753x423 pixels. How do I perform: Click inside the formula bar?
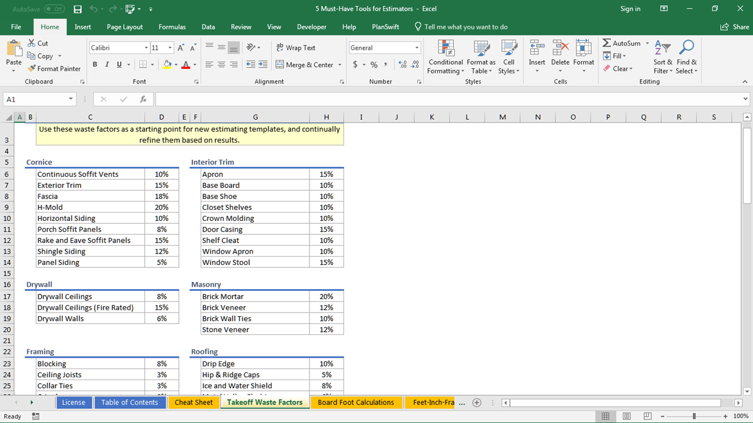click(447, 99)
